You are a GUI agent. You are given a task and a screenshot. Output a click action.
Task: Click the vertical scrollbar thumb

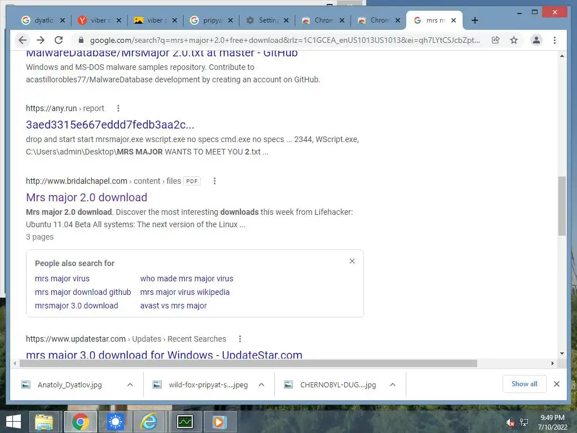tap(562, 206)
